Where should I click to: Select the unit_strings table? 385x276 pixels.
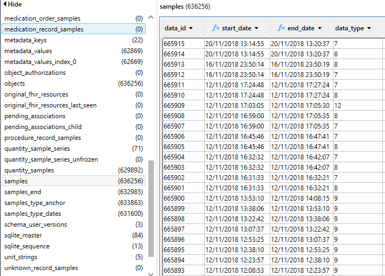[22, 257]
